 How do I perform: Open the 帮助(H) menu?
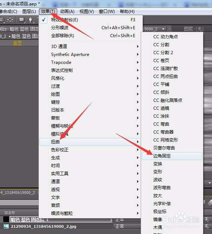[x=127, y=12]
